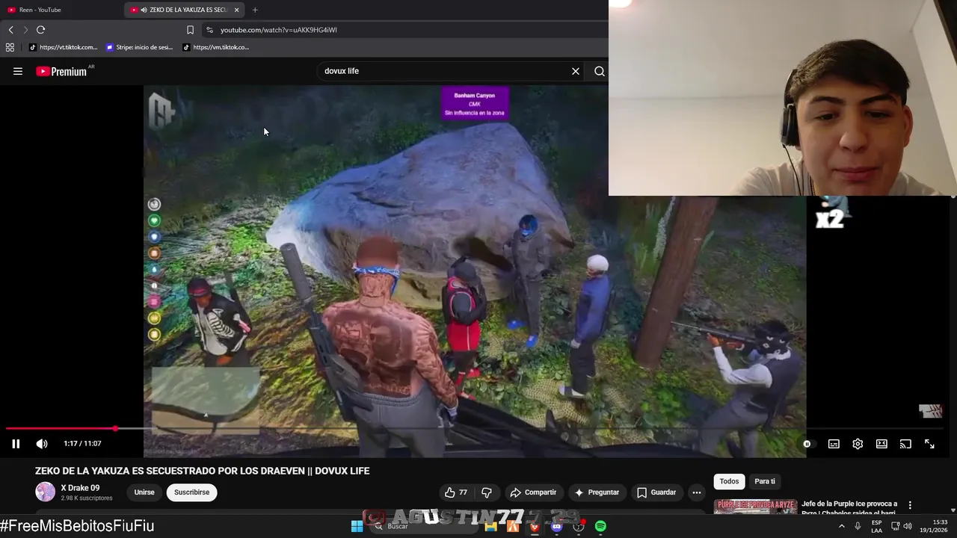Open the video settings gear
The height and width of the screenshot is (538, 957).
pos(858,444)
